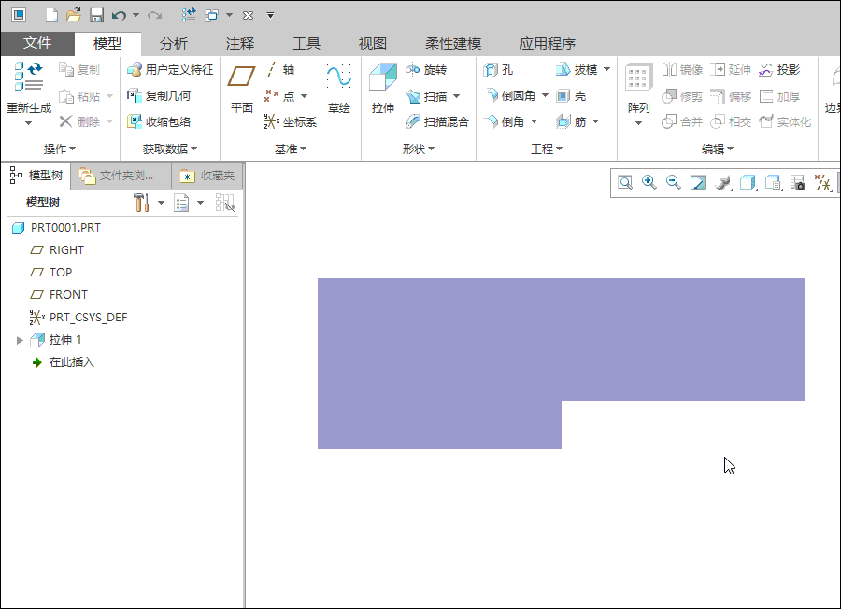The height and width of the screenshot is (609, 841).
Task: Expand the Get Data (获取数据) group dropdown
Action: coord(170,149)
